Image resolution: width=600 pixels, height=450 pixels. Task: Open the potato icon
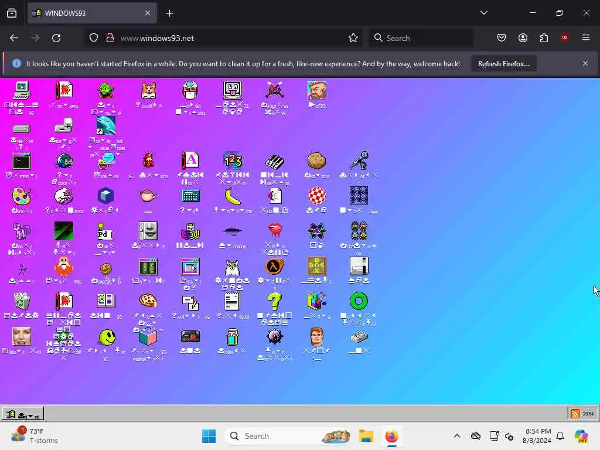(x=317, y=161)
